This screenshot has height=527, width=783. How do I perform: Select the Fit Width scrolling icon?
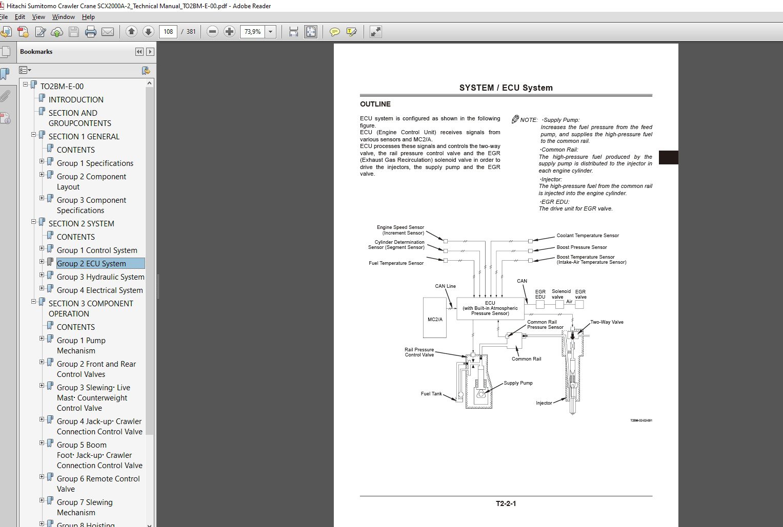[x=294, y=32]
